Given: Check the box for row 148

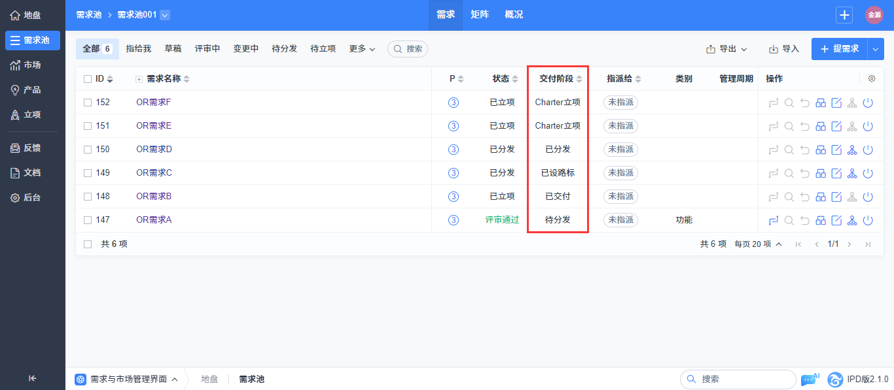Looking at the screenshot, I should pyautogui.click(x=88, y=197).
